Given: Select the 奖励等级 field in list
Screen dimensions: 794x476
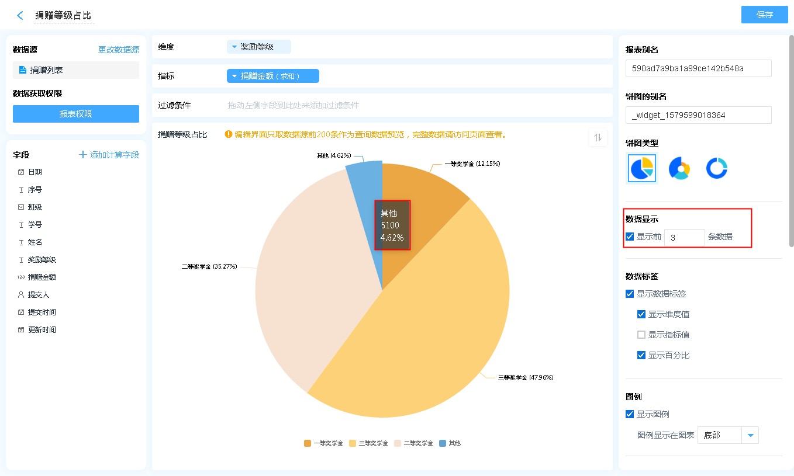Looking at the screenshot, I should (42, 260).
